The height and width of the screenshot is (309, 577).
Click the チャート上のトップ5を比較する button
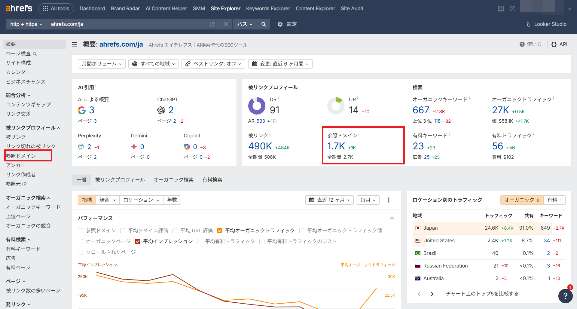click(482, 294)
